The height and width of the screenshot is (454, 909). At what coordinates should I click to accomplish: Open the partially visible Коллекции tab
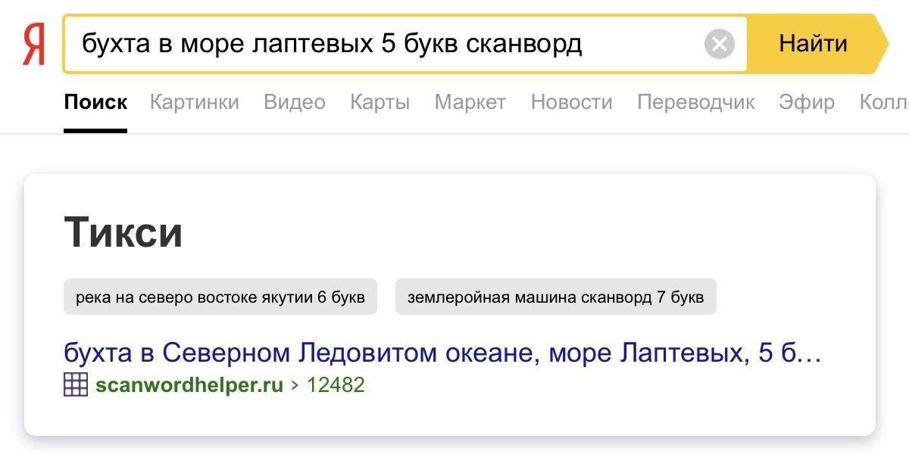pos(884,102)
